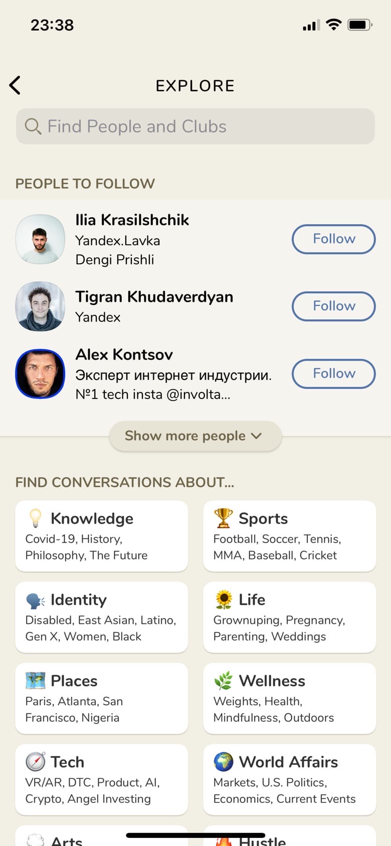The image size is (391, 846).
Task: Expand Show more people
Action: tap(195, 436)
